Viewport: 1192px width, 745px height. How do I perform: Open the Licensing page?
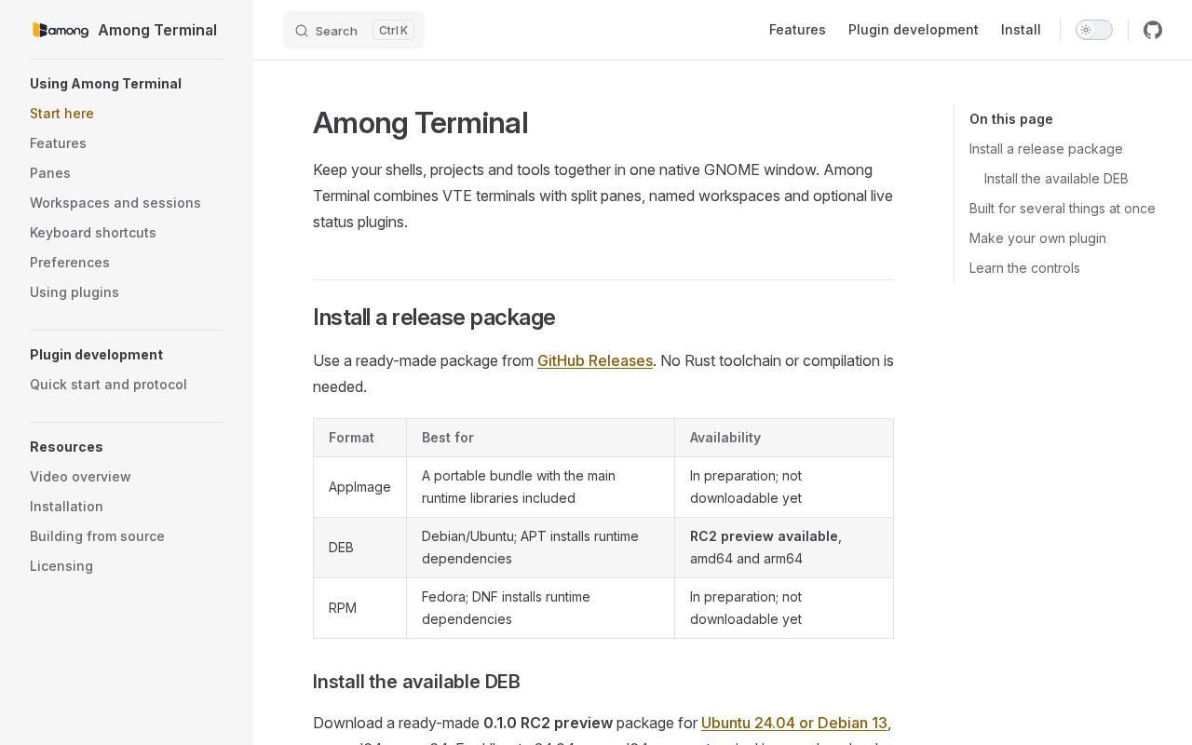click(x=61, y=566)
